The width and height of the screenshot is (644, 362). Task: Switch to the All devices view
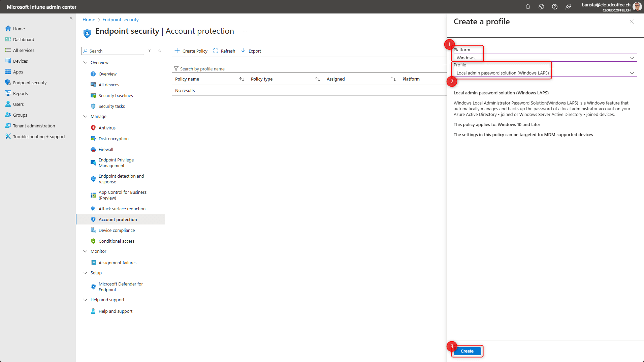coord(108,85)
